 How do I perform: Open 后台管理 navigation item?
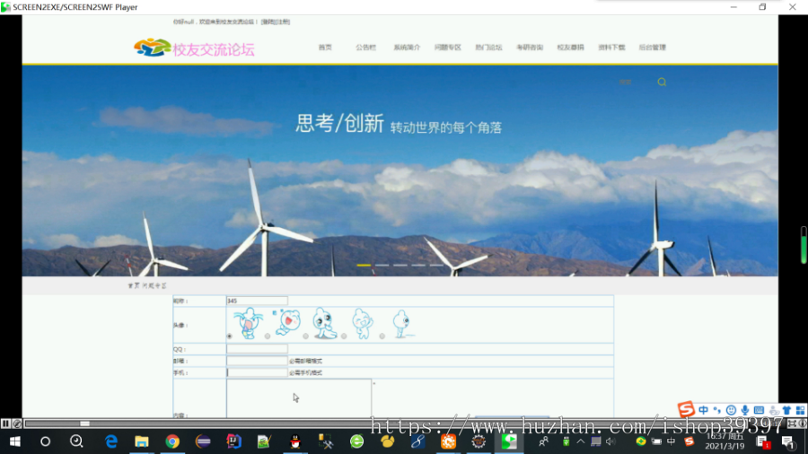[x=653, y=48]
